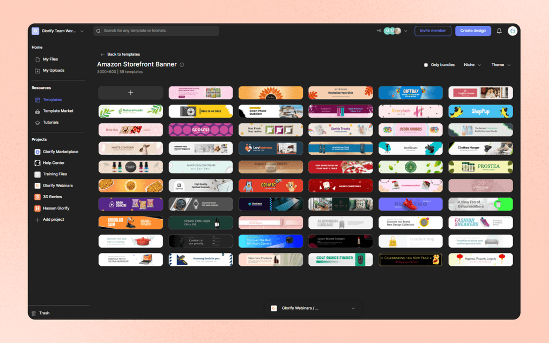
Task: Open Help Center from the sidebar icon
Action: coord(36,162)
